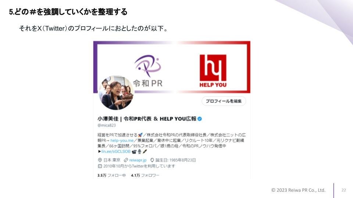
Task: Click the 日本 東京 location text
Action: (112, 160)
